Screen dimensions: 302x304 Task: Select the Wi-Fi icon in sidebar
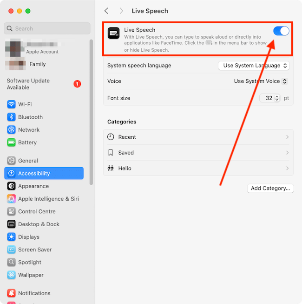coord(12,104)
